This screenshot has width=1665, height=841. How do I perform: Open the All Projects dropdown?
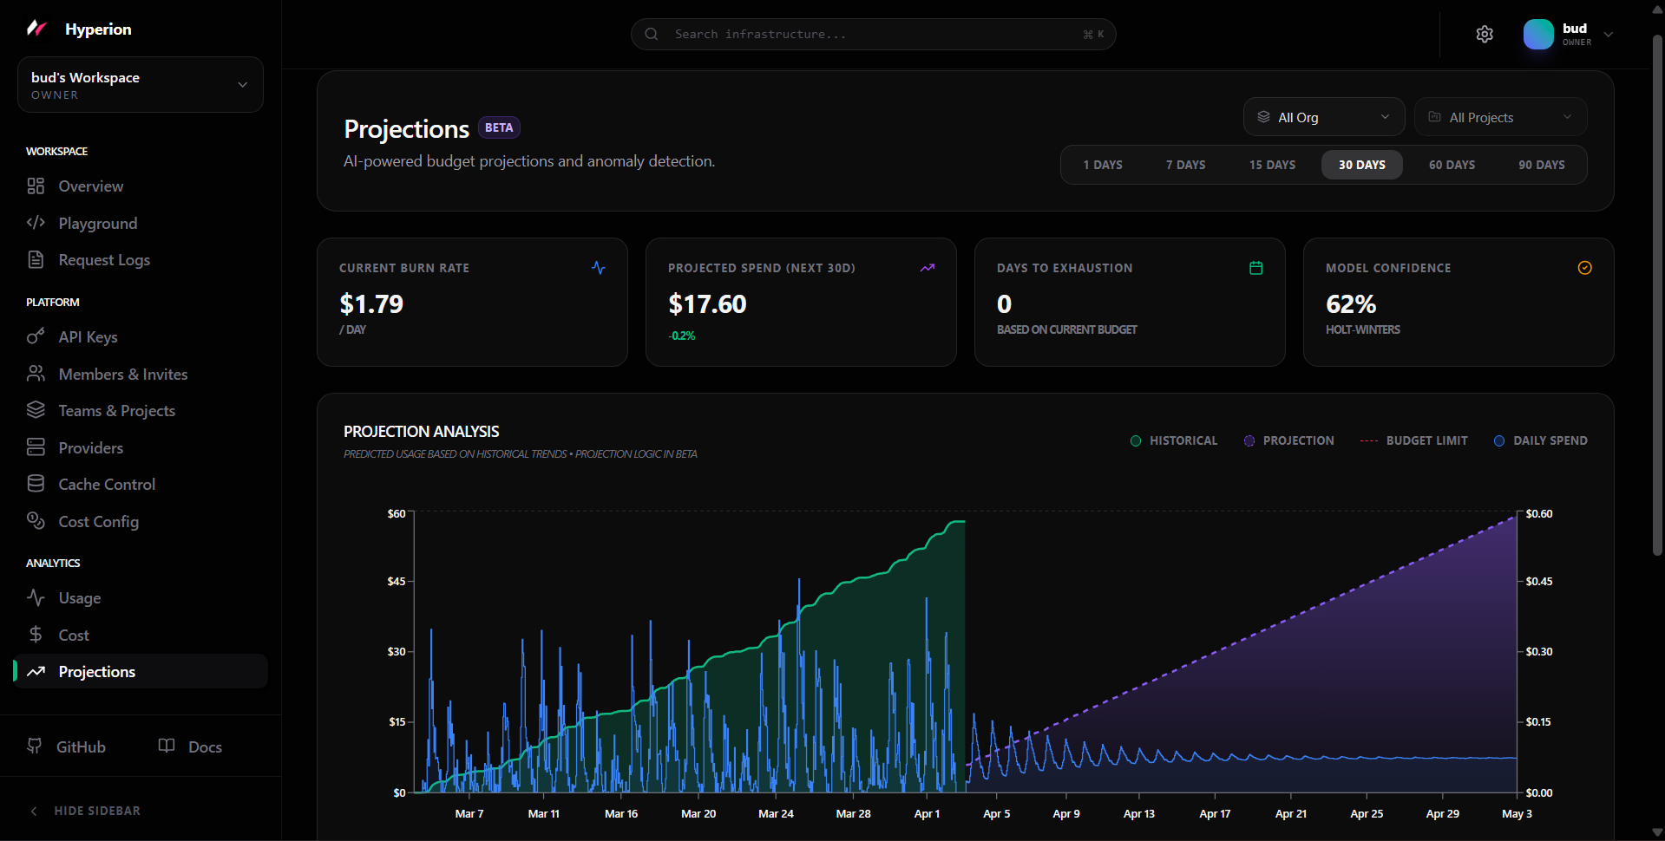coord(1500,117)
